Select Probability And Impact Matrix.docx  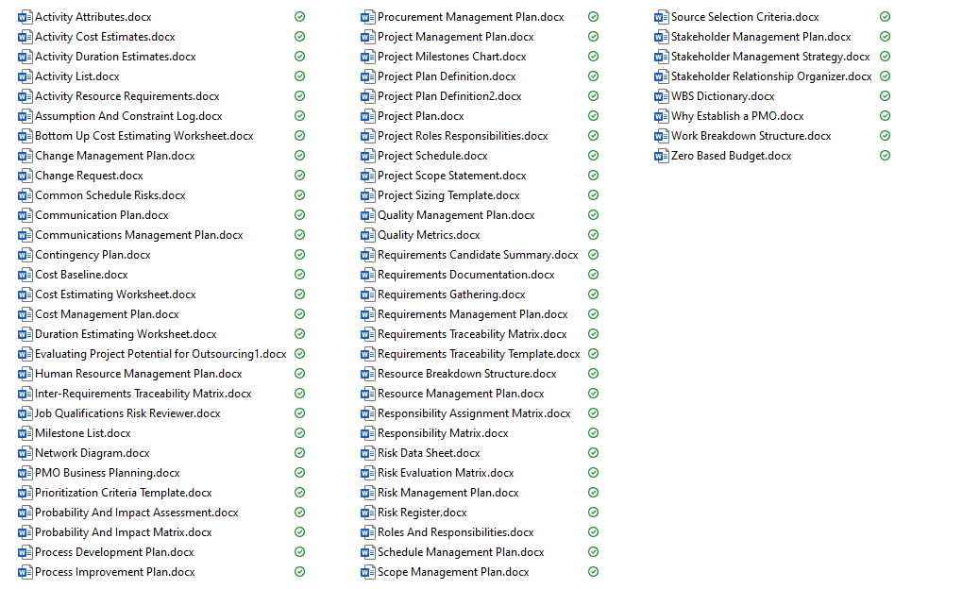[124, 532]
